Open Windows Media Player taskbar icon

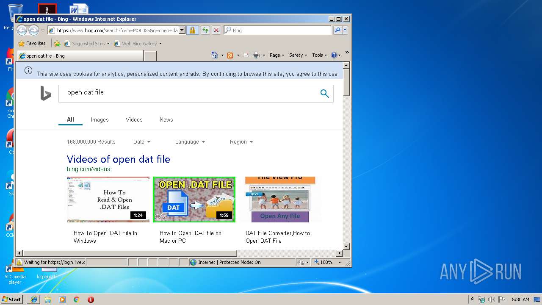tap(62, 299)
